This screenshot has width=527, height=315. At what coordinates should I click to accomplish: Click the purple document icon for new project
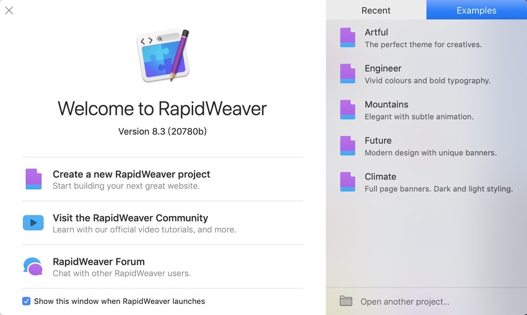pos(33,179)
